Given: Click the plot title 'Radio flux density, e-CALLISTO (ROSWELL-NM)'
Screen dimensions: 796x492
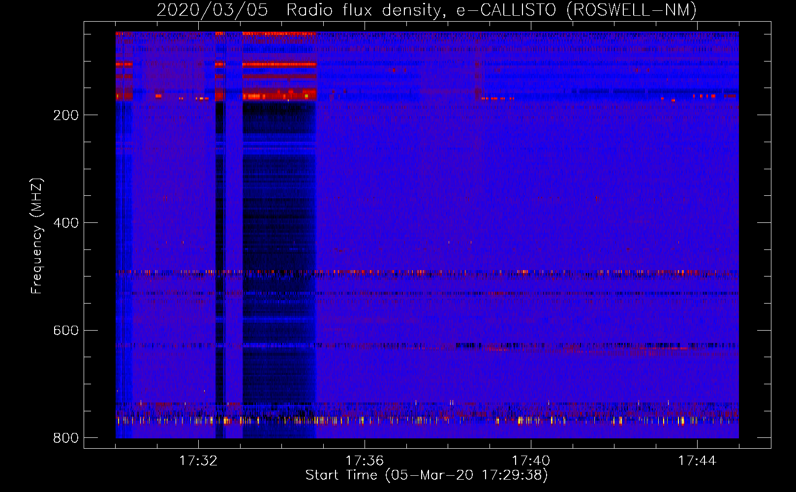Looking at the screenshot, I should [491, 10].
